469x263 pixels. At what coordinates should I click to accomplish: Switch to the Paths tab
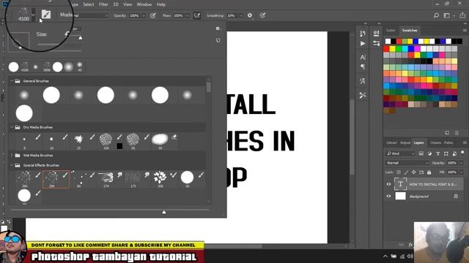448,143
